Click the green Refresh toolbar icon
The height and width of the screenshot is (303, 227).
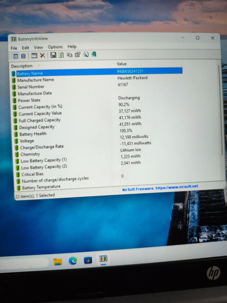coord(61,55)
